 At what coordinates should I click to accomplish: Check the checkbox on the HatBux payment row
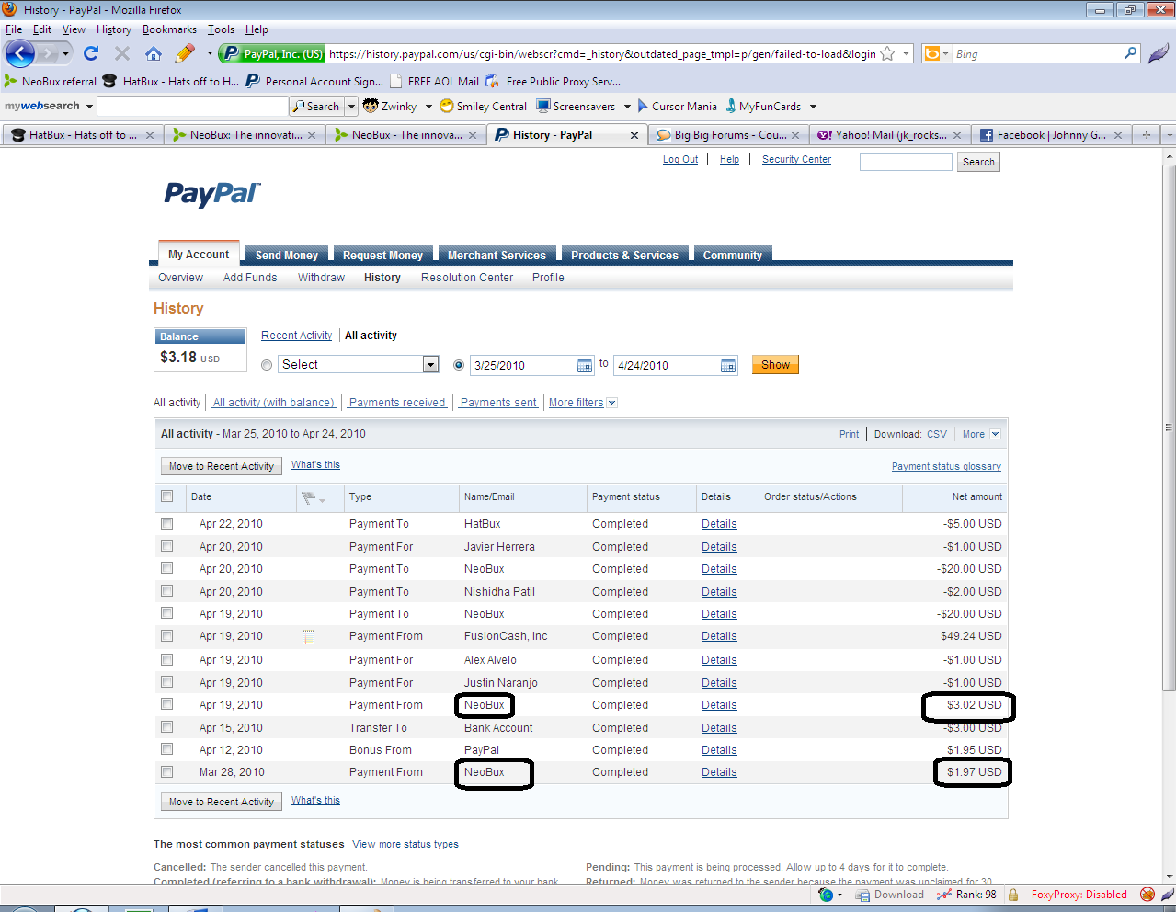(x=166, y=523)
